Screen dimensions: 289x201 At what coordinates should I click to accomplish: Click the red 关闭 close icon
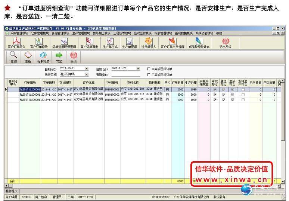(x=73, y=57)
